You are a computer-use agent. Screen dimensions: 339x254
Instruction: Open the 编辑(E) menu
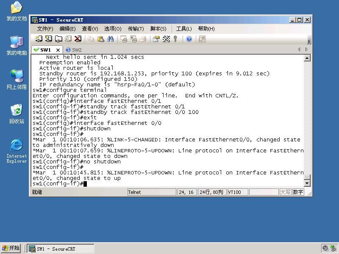pyautogui.click(x=67, y=29)
